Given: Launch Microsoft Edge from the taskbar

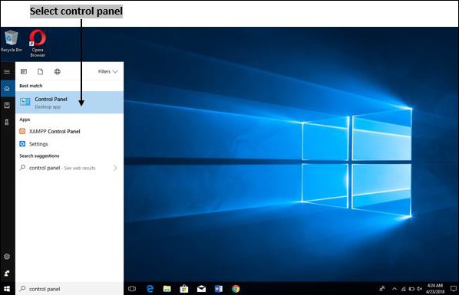Looking at the screenshot, I should (x=150, y=289).
